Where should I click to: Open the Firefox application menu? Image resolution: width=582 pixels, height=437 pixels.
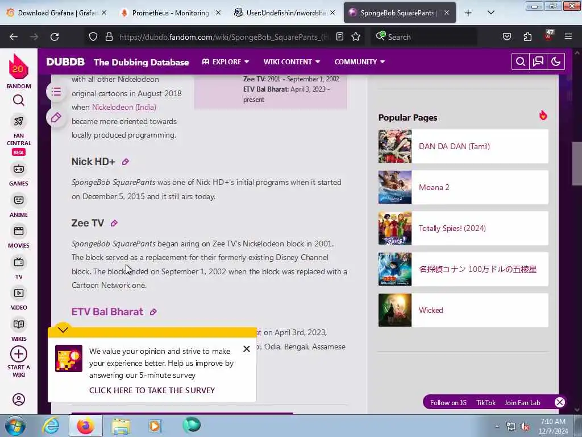click(x=568, y=37)
